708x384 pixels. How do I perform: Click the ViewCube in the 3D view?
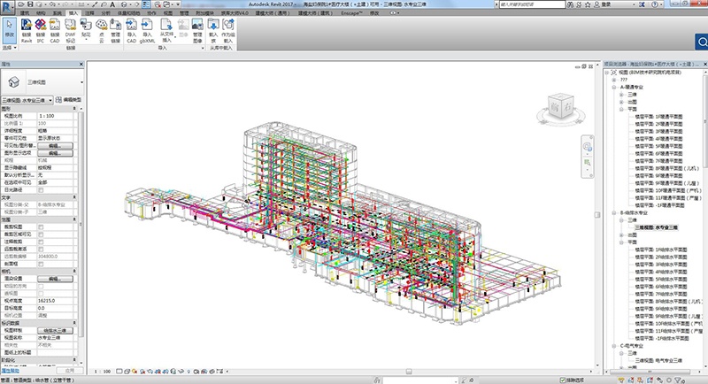(x=561, y=106)
